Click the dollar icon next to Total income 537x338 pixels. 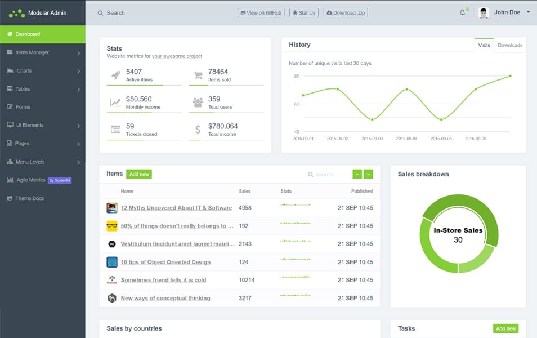tap(197, 130)
